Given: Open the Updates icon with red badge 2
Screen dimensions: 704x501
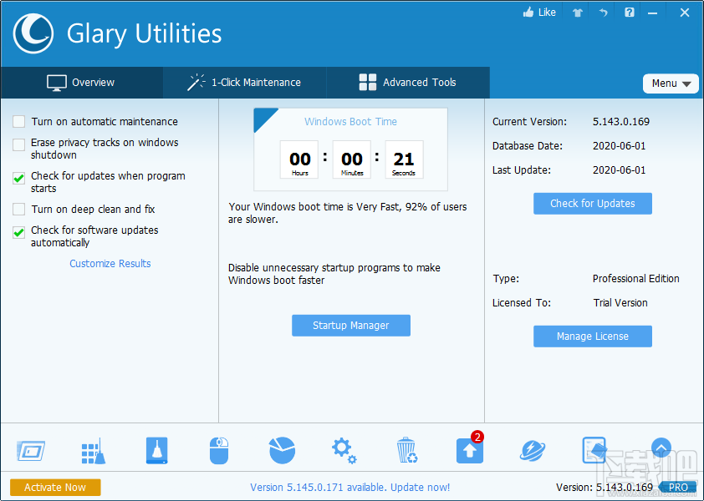Looking at the screenshot, I should tap(469, 451).
